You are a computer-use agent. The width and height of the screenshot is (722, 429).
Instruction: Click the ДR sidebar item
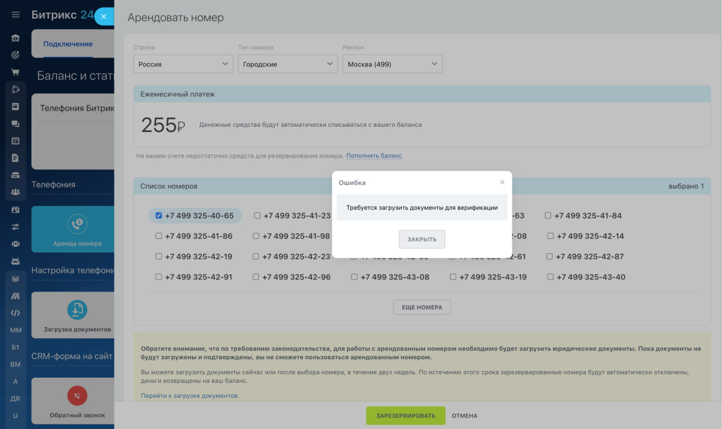(15, 399)
